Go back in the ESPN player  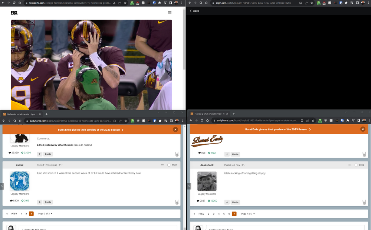coord(194,11)
